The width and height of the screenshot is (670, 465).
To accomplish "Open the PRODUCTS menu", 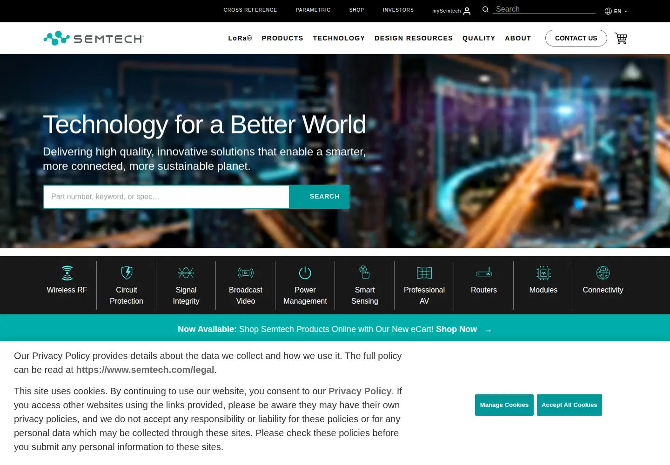I will 282,38.
